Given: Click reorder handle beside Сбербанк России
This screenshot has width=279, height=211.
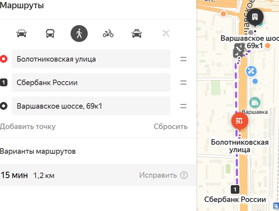Looking at the screenshot, I should coord(183,83).
